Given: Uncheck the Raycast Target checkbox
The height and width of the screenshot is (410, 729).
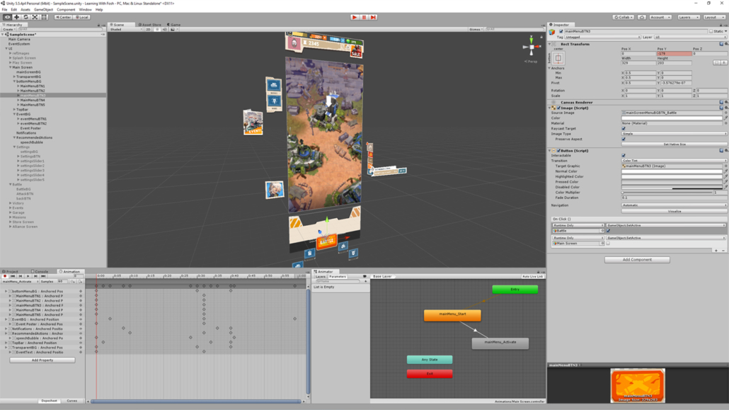Looking at the screenshot, I should [624, 128].
